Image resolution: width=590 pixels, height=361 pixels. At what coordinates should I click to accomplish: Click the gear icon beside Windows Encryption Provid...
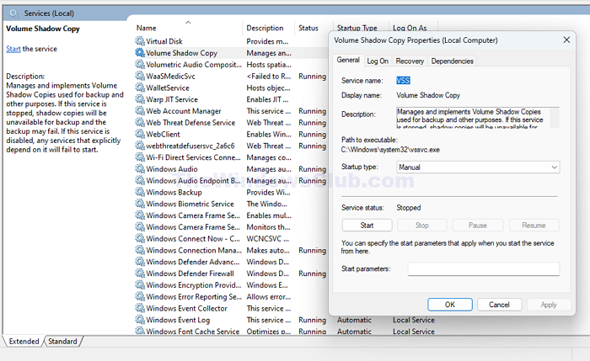(140, 284)
